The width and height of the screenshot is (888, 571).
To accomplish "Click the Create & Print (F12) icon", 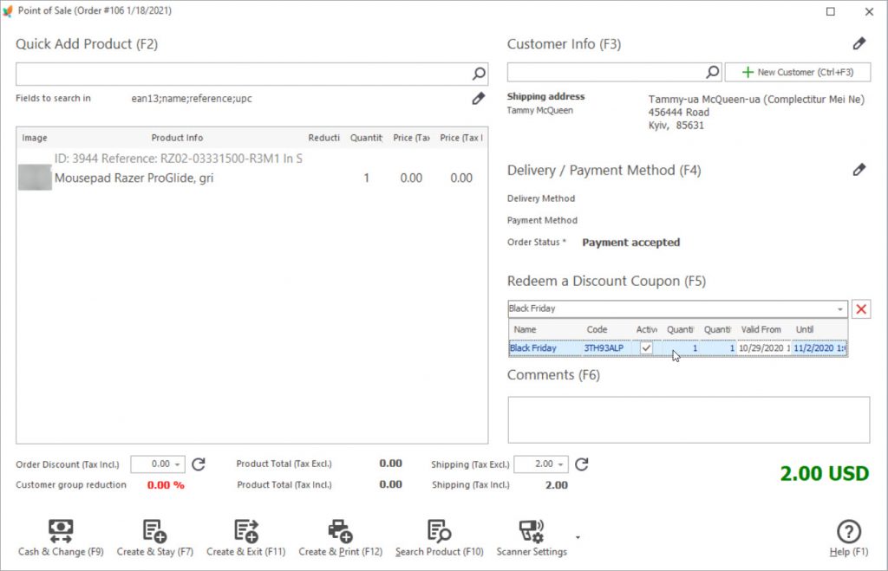I will [x=339, y=531].
